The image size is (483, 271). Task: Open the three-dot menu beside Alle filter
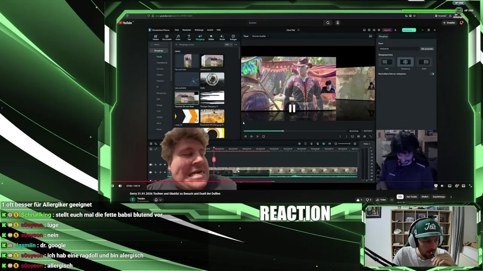pos(236,44)
